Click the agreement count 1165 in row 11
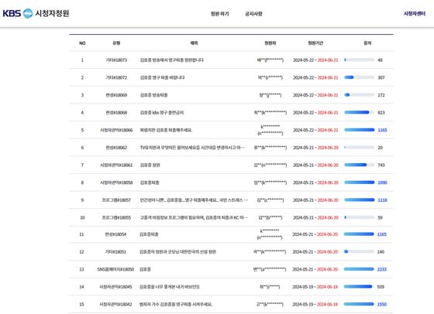Viewport: 434px width, 314px height. (x=382, y=234)
